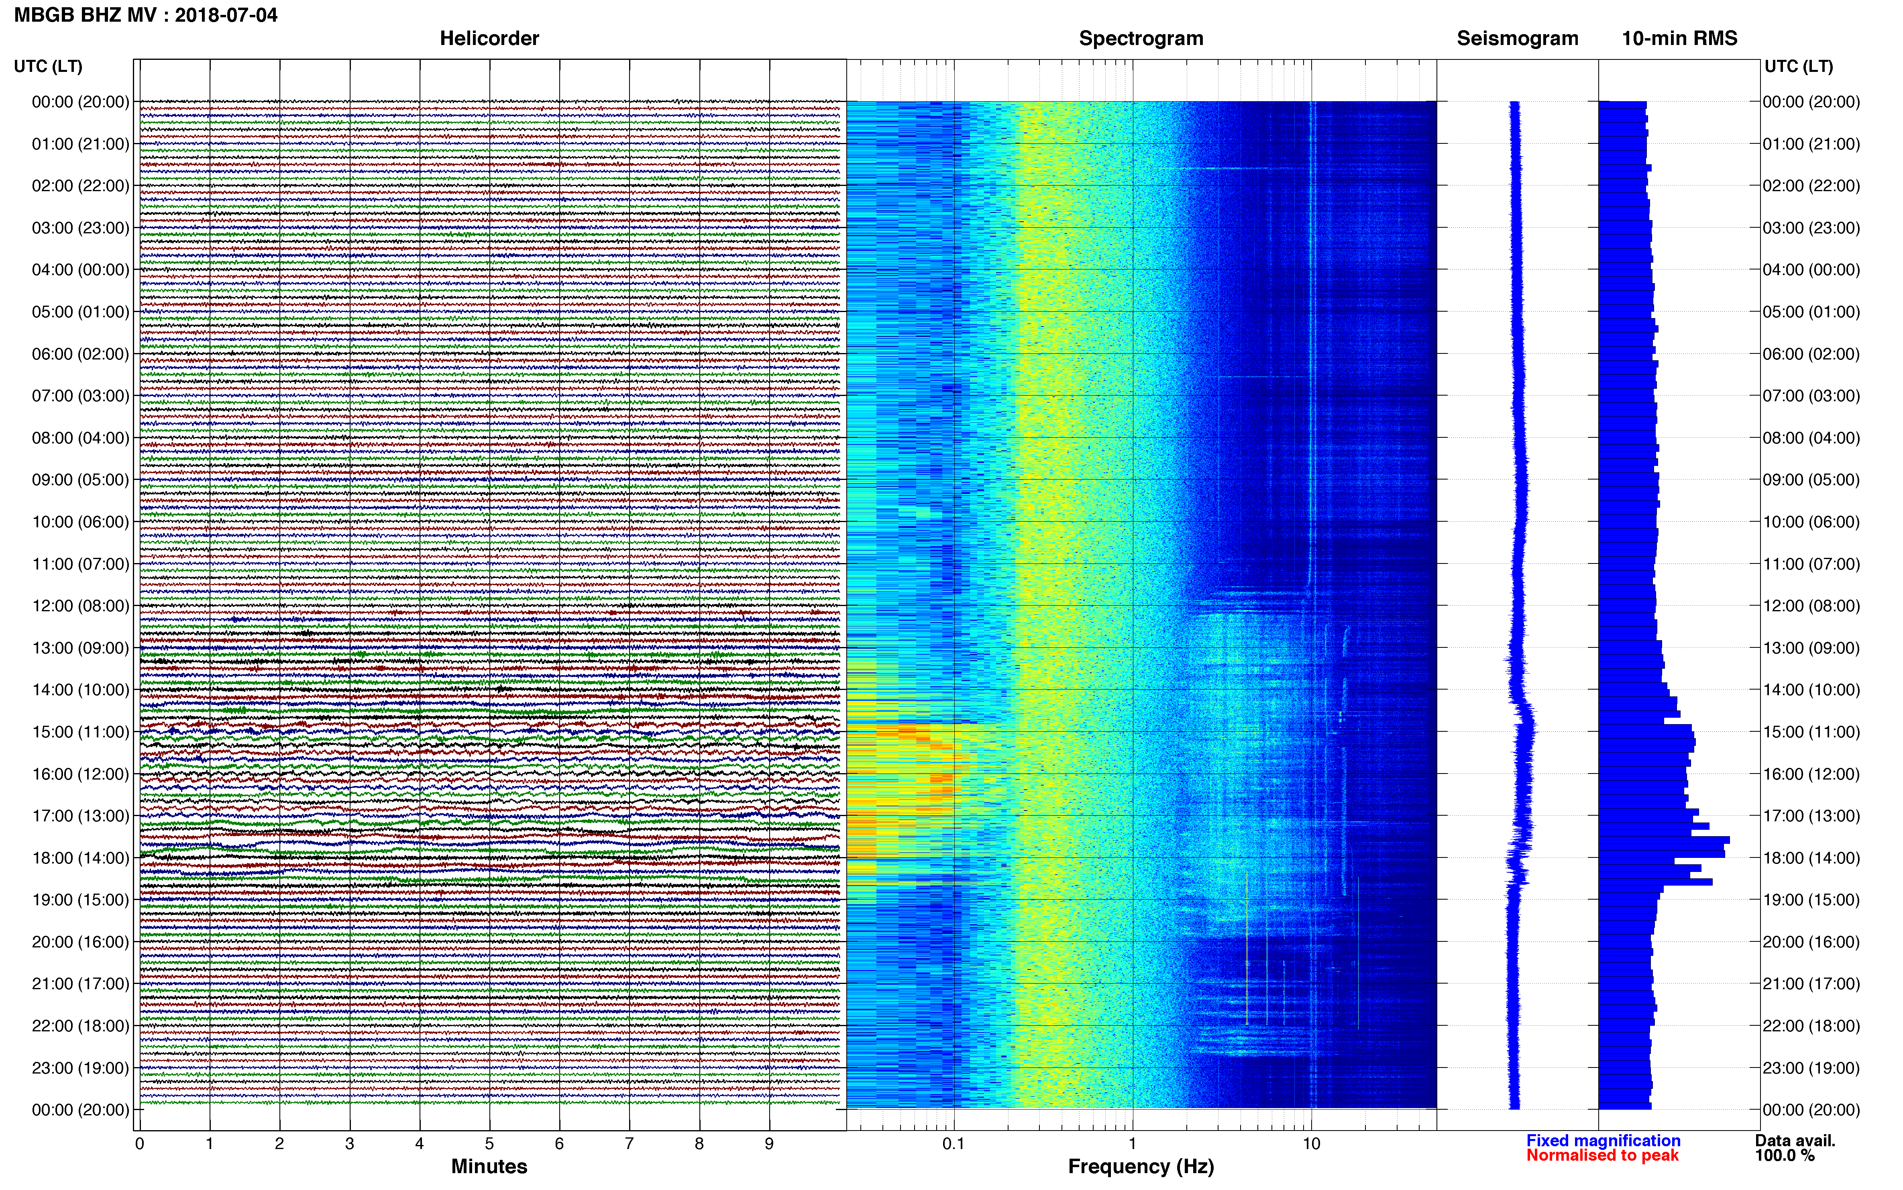
Task: Click left time label 06:00 (02:00)
Action: [80, 354]
